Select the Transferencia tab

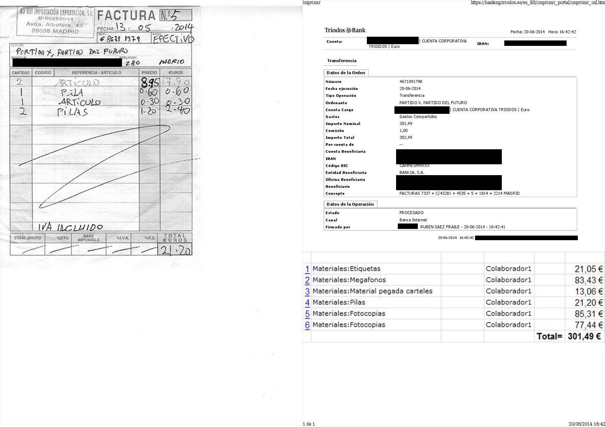[342, 61]
